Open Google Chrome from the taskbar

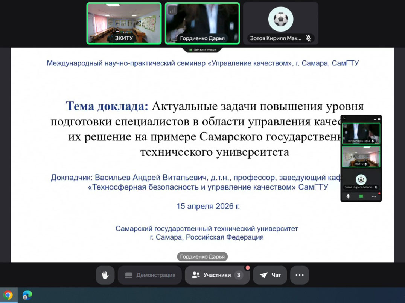[x=8, y=295]
